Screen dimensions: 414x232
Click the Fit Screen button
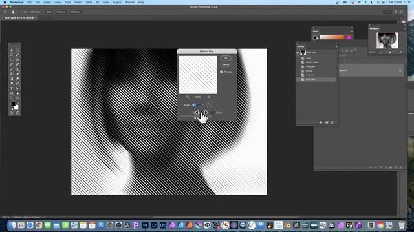coord(61,12)
